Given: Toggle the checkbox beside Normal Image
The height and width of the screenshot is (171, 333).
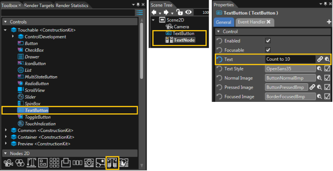Looking at the screenshot, I should pyautogui.click(x=327, y=78).
